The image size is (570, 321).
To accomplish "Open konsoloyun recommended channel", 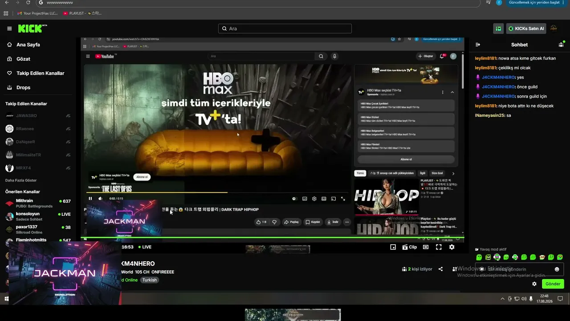I will tap(38, 216).
